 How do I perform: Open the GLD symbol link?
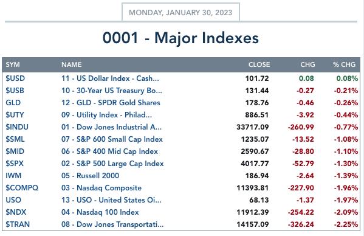tap(13, 103)
